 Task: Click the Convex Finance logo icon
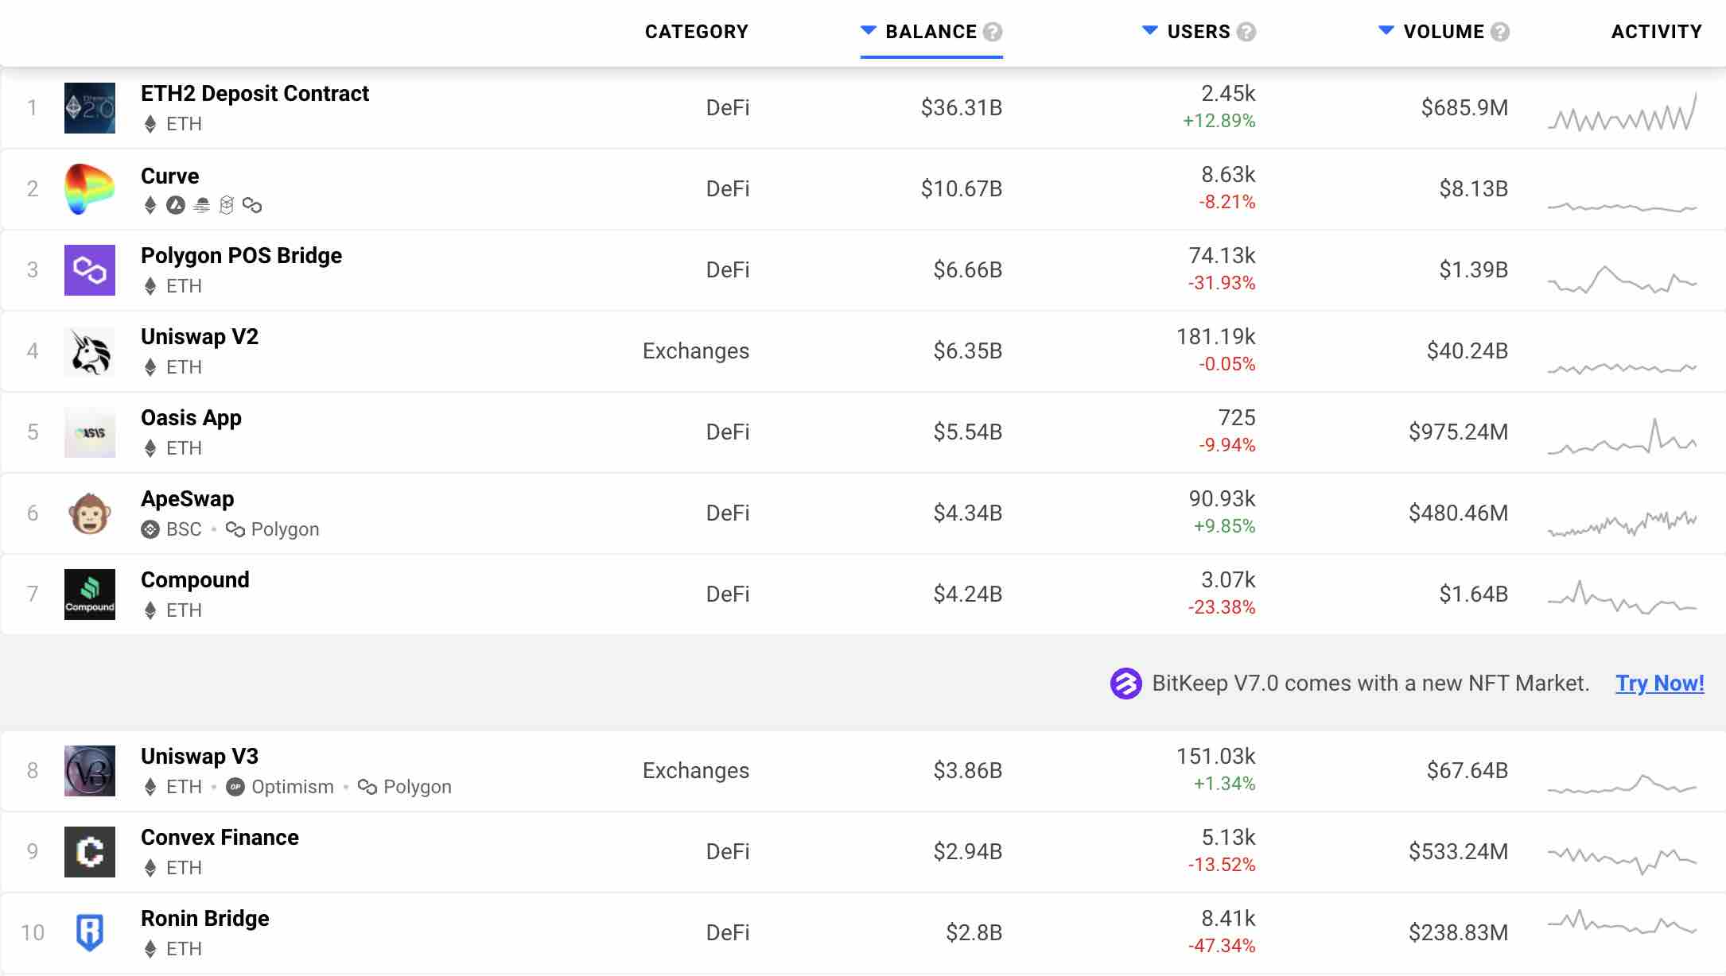pos(89,852)
